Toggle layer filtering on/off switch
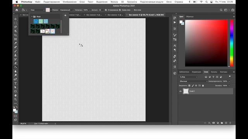This screenshot has width=248, height=139. point(230,76)
